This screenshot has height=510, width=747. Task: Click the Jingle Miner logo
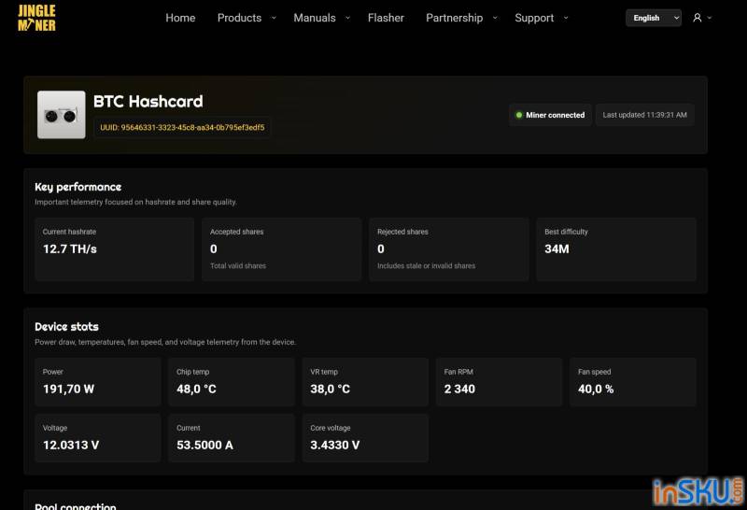click(36, 18)
